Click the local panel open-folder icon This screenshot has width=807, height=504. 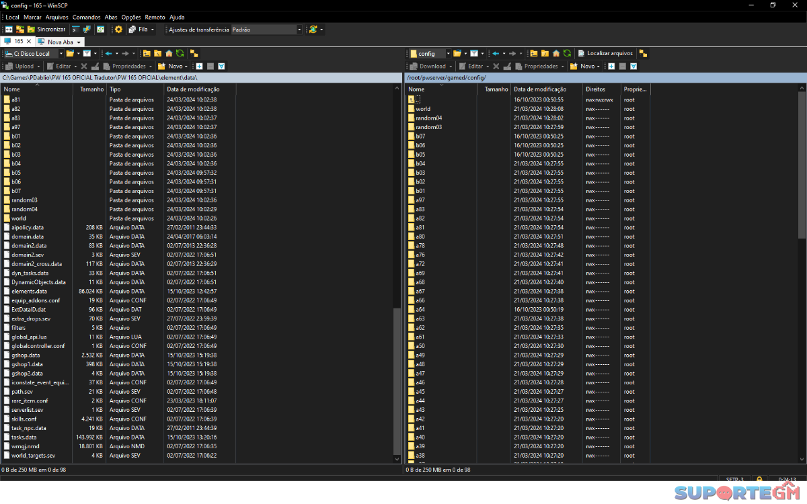(70, 54)
